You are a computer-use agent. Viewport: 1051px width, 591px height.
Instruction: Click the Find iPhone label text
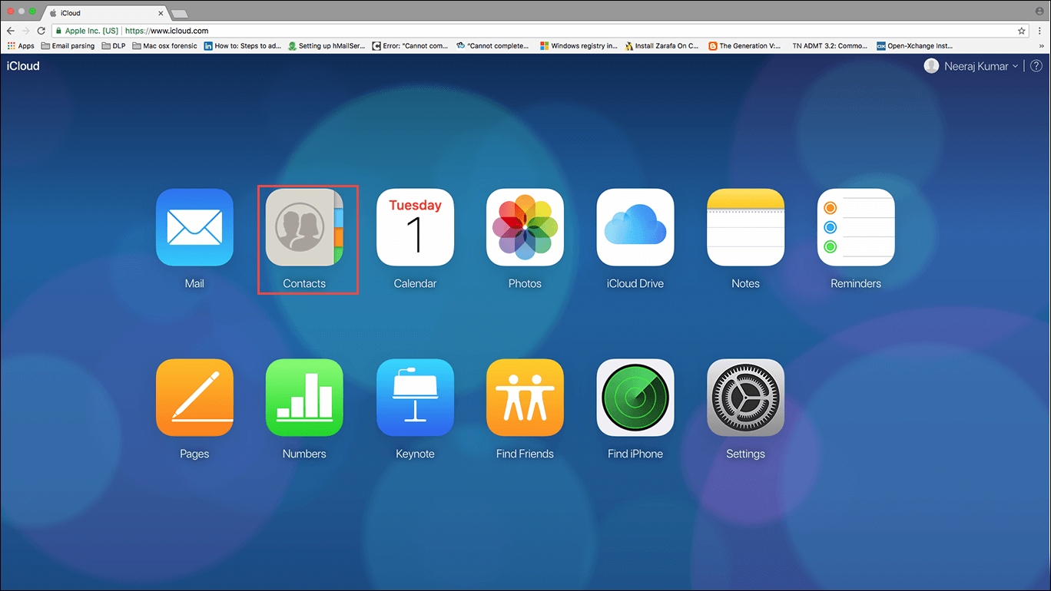pyautogui.click(x=635, y=454)
